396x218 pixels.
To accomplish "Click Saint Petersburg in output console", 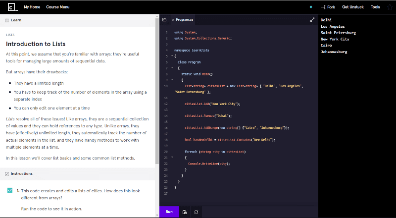I will [x=338, y=33].
